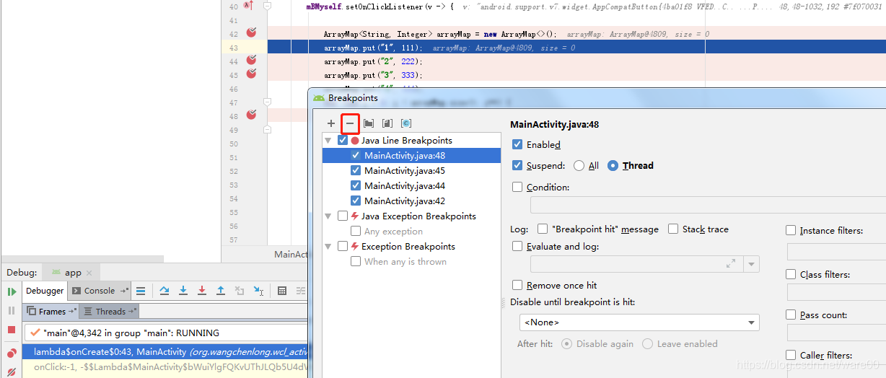Add a new breakpoint with plus button
The height and width of the screenshot is (378, 886).
tap(331, 123)
